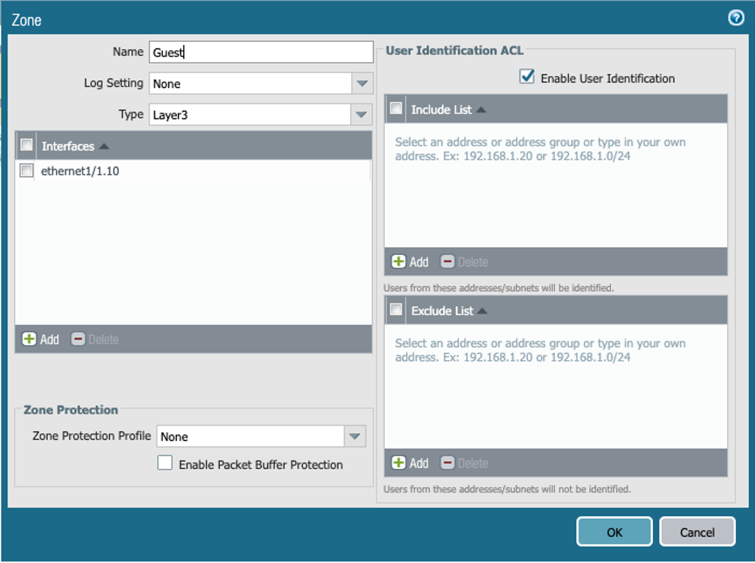
Task: Open the Type dropdown showing Layer3
Action: 361,115
